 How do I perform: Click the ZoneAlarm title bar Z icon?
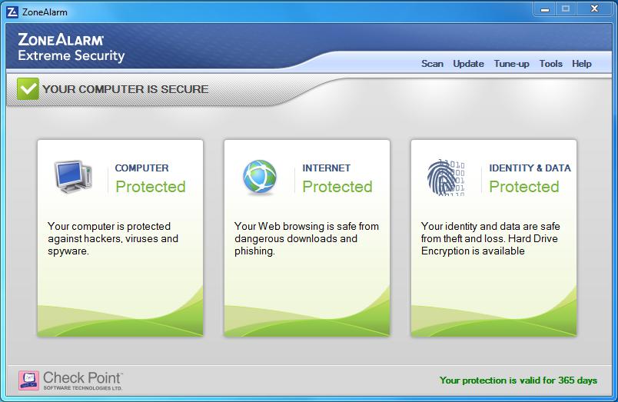12,12
